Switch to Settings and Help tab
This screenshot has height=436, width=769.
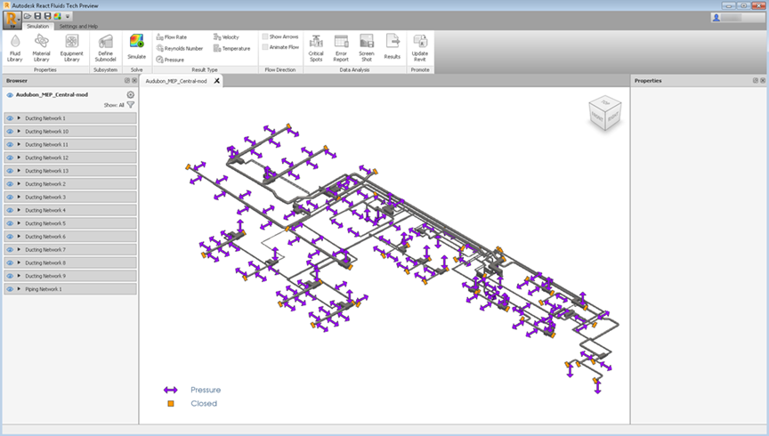tap(78, 26)
